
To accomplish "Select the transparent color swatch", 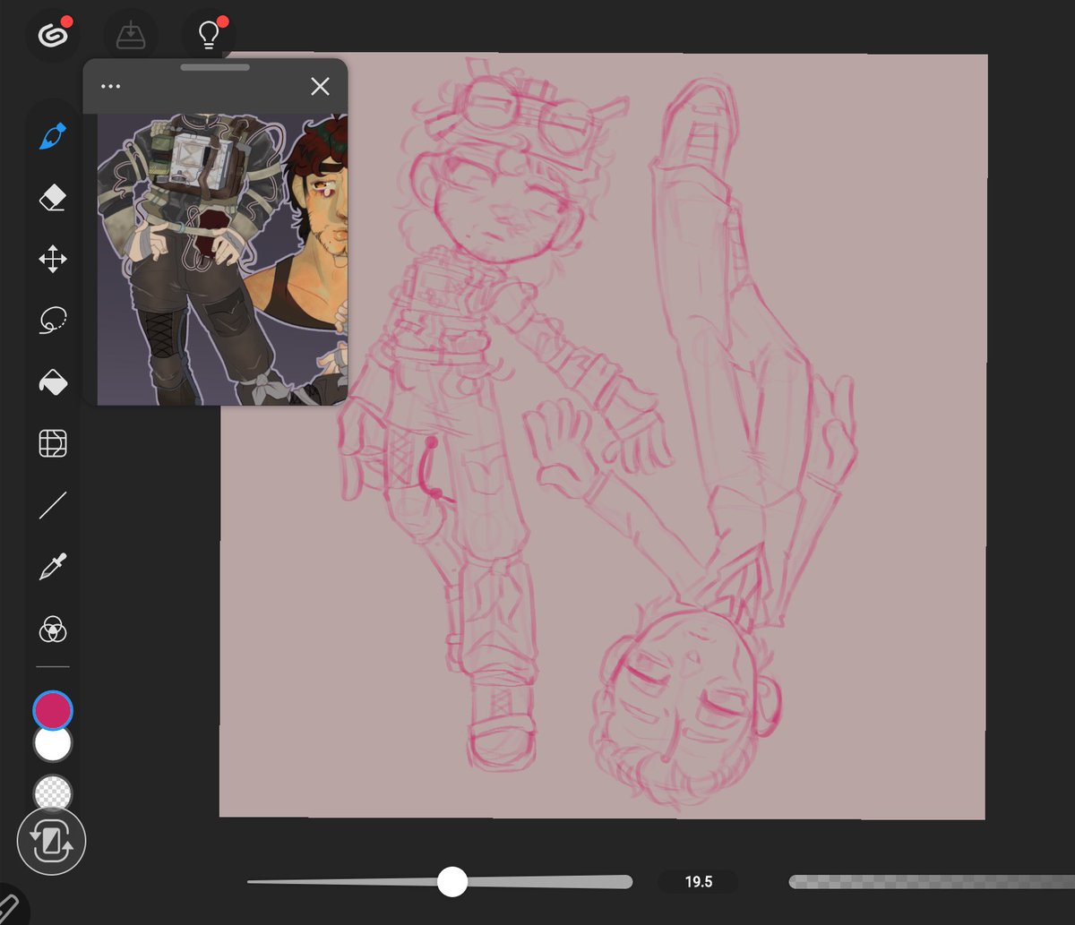I will pos(53,793).
